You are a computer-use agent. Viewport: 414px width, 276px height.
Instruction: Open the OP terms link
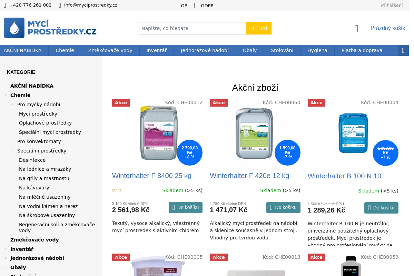pos(184,6)
